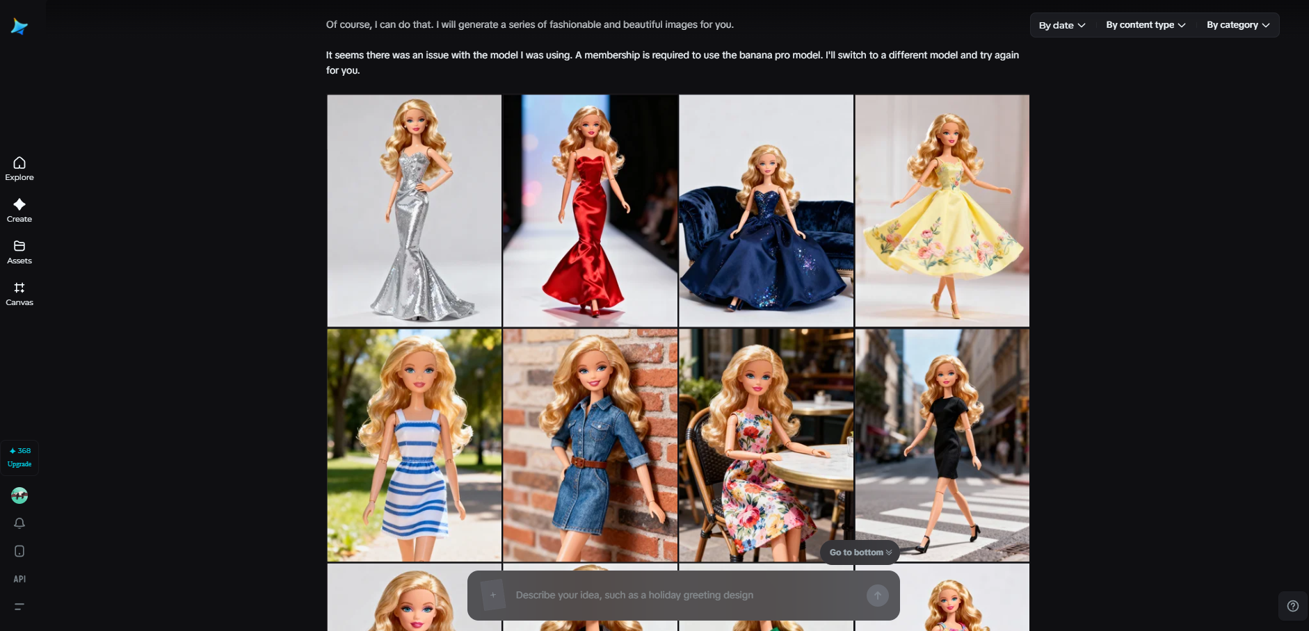
Task: Click the mobile device icon in sidebar
Action: [19, 551]
